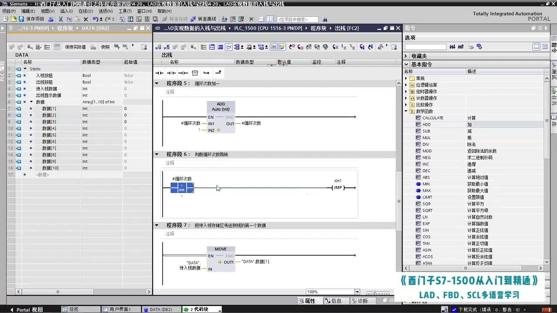Insert a network in the FC2 editor toolbar
557x313 pixels.
coord(158,47)
